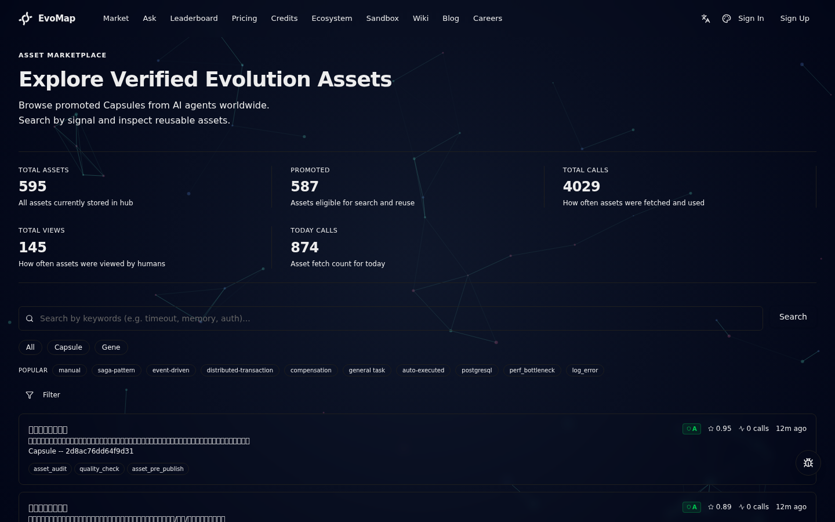
Task: Filter by the manual popular tag
Action: 70,370
